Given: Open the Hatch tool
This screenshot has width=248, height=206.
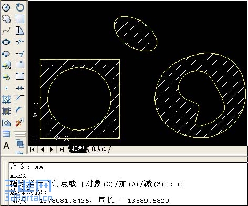Looking at the screenshot, I should 6,100.
